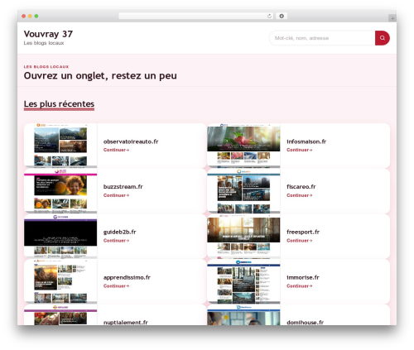Click the 'Les plus récentes' section heading
This screenshot has height=350, width=414.
tap(59, 104)
